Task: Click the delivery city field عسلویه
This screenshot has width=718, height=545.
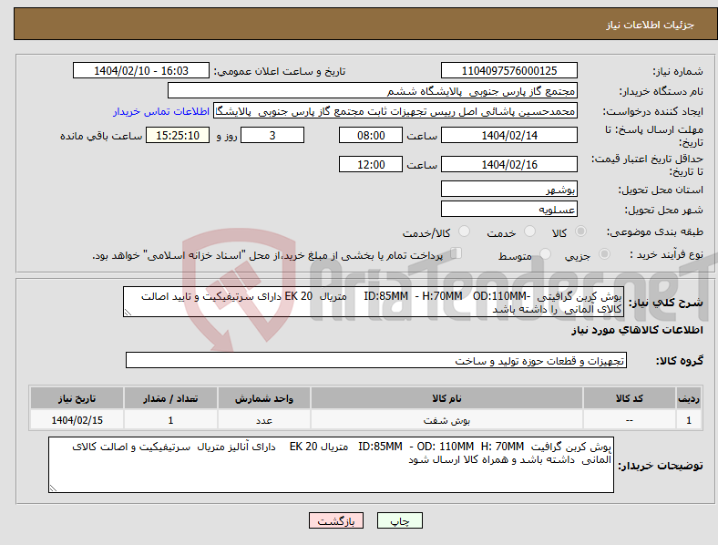Action: [508, 209]
